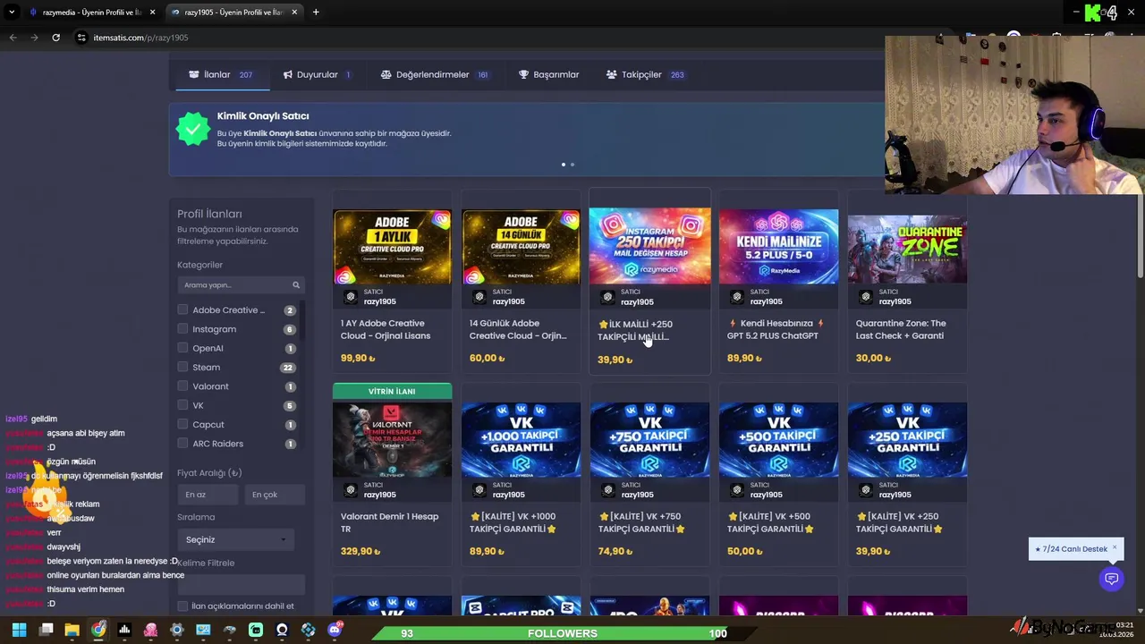
Task: Click seller avatar on Kendi Hesabınıza GPT card
Action: click(x=737, y=297)
